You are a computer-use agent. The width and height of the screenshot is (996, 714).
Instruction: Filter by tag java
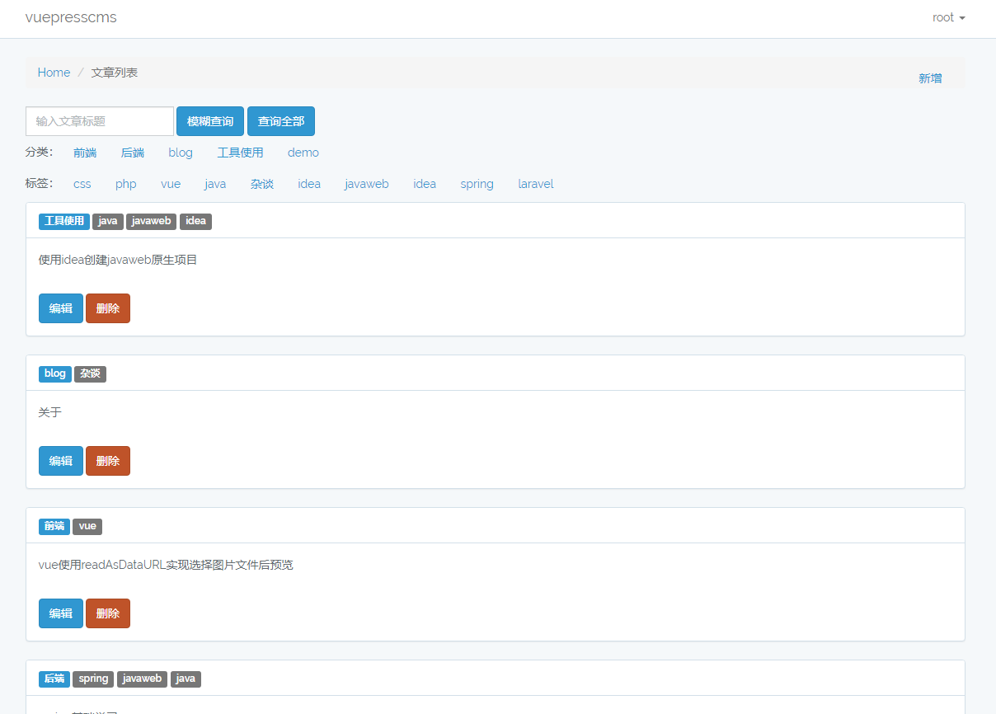click(215, 184)
